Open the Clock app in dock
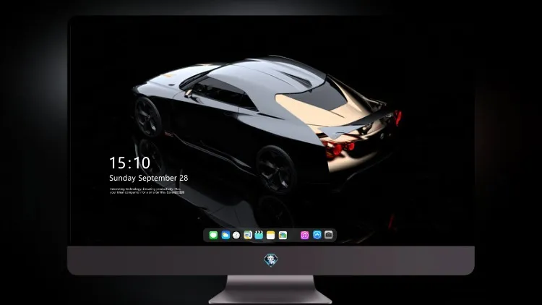The width and height of the screenshot is (542, 305). pyautogui.click(x=236, y=235)
